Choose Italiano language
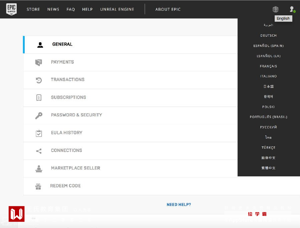The image size is (300, 228). point(268,76)
